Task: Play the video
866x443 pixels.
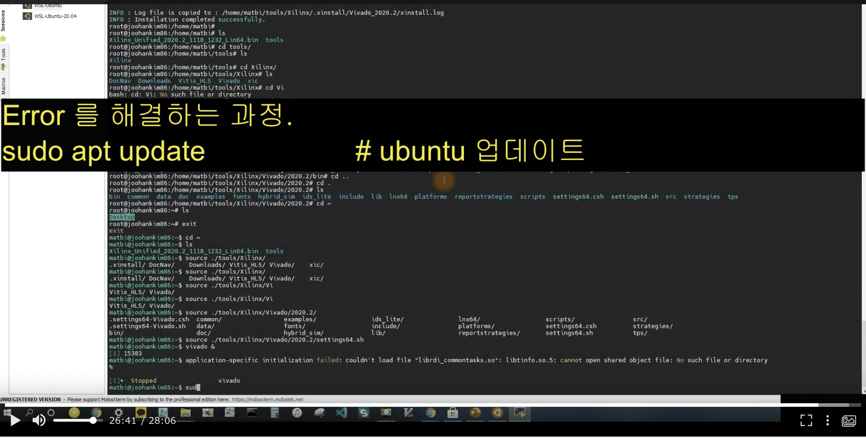Action: click(15, 420)
